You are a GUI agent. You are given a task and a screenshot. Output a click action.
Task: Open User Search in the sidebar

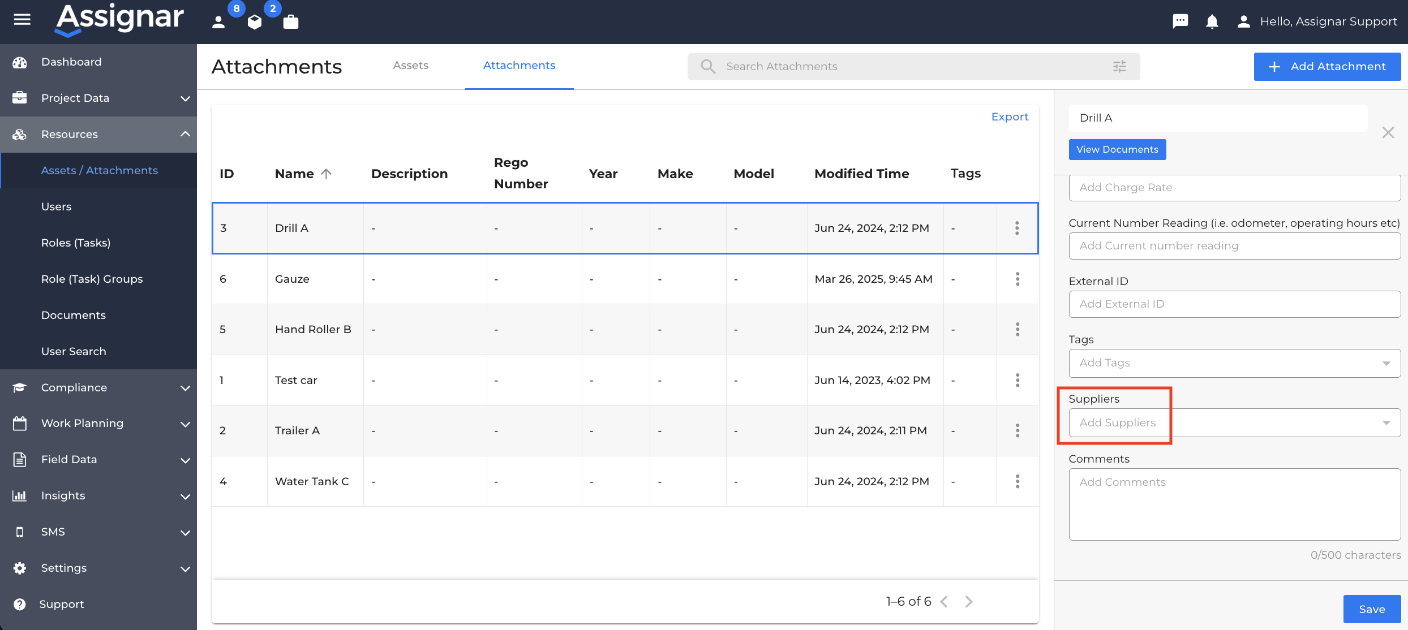pos(98,352)
